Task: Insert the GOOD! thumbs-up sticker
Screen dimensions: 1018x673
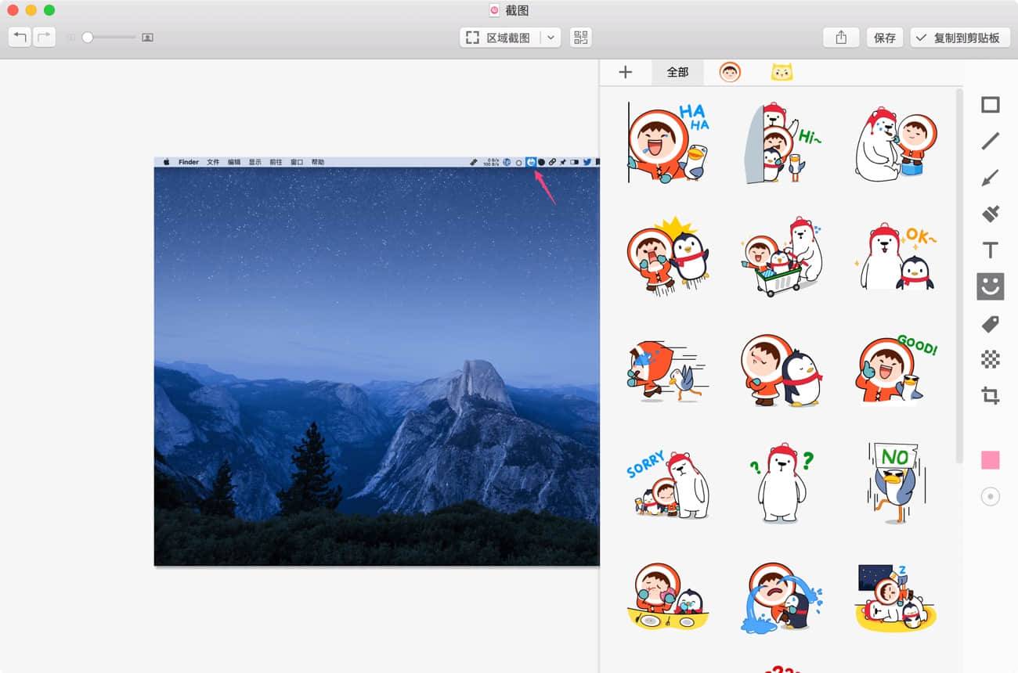Action: 896,369
